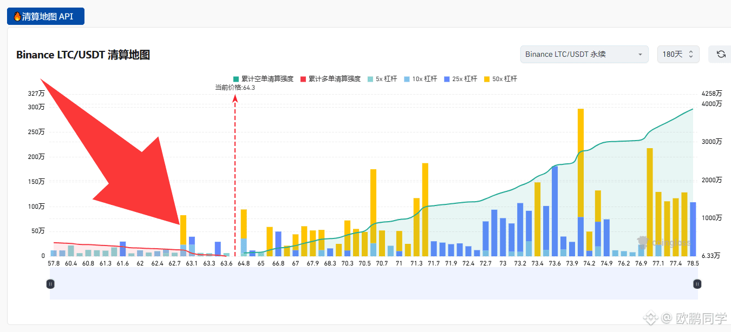The width and height of the screenshot is (731, 332).
Task: Click the left pause handle of the range slider
Action: click(x=50, y=283)
